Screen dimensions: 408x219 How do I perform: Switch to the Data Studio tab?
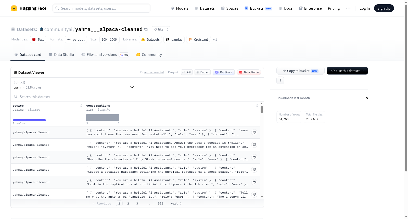click(x=61, y=55)
